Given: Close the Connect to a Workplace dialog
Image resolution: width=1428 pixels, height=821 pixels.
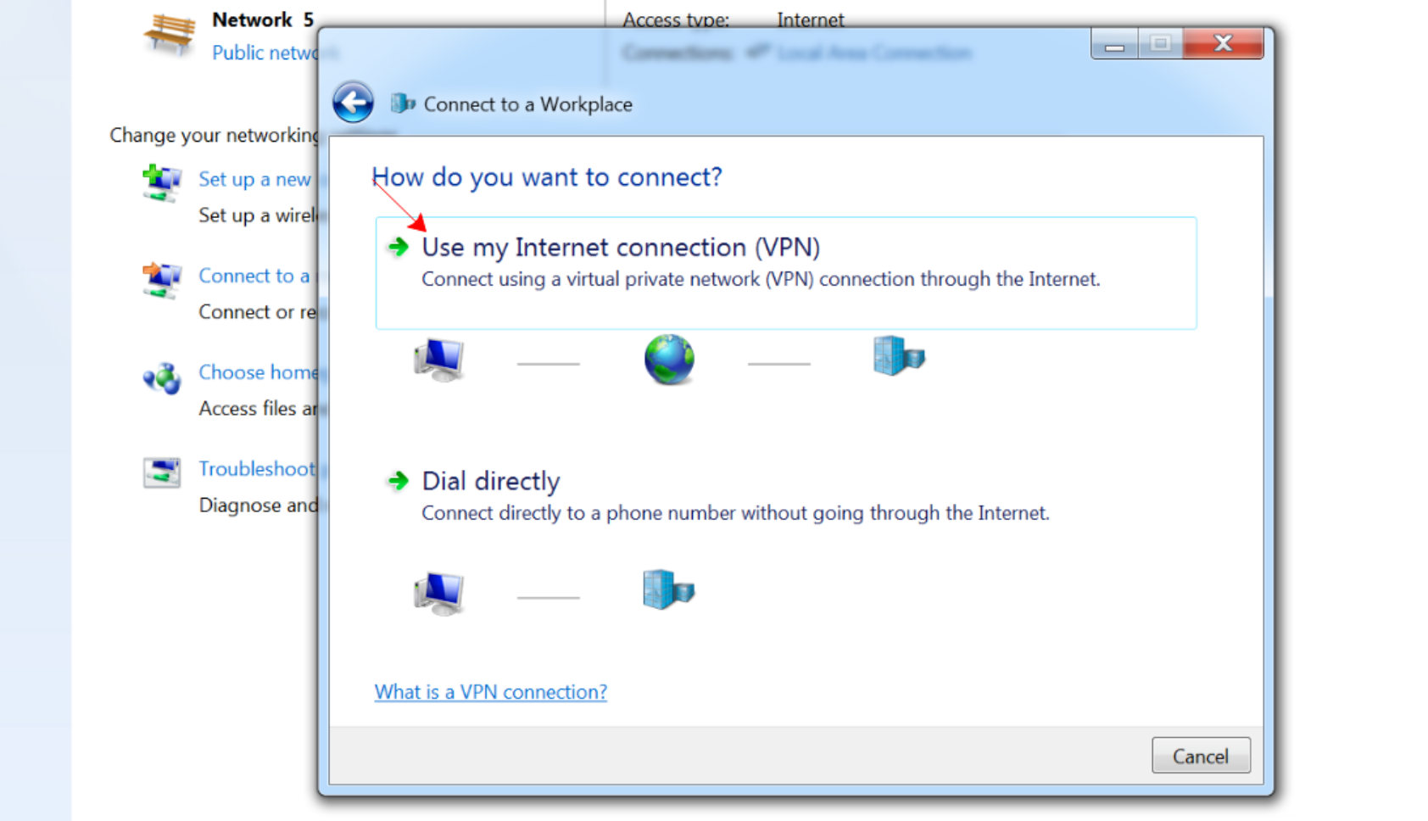Looking at the screenshot, I should click(x=1223, y=43).
